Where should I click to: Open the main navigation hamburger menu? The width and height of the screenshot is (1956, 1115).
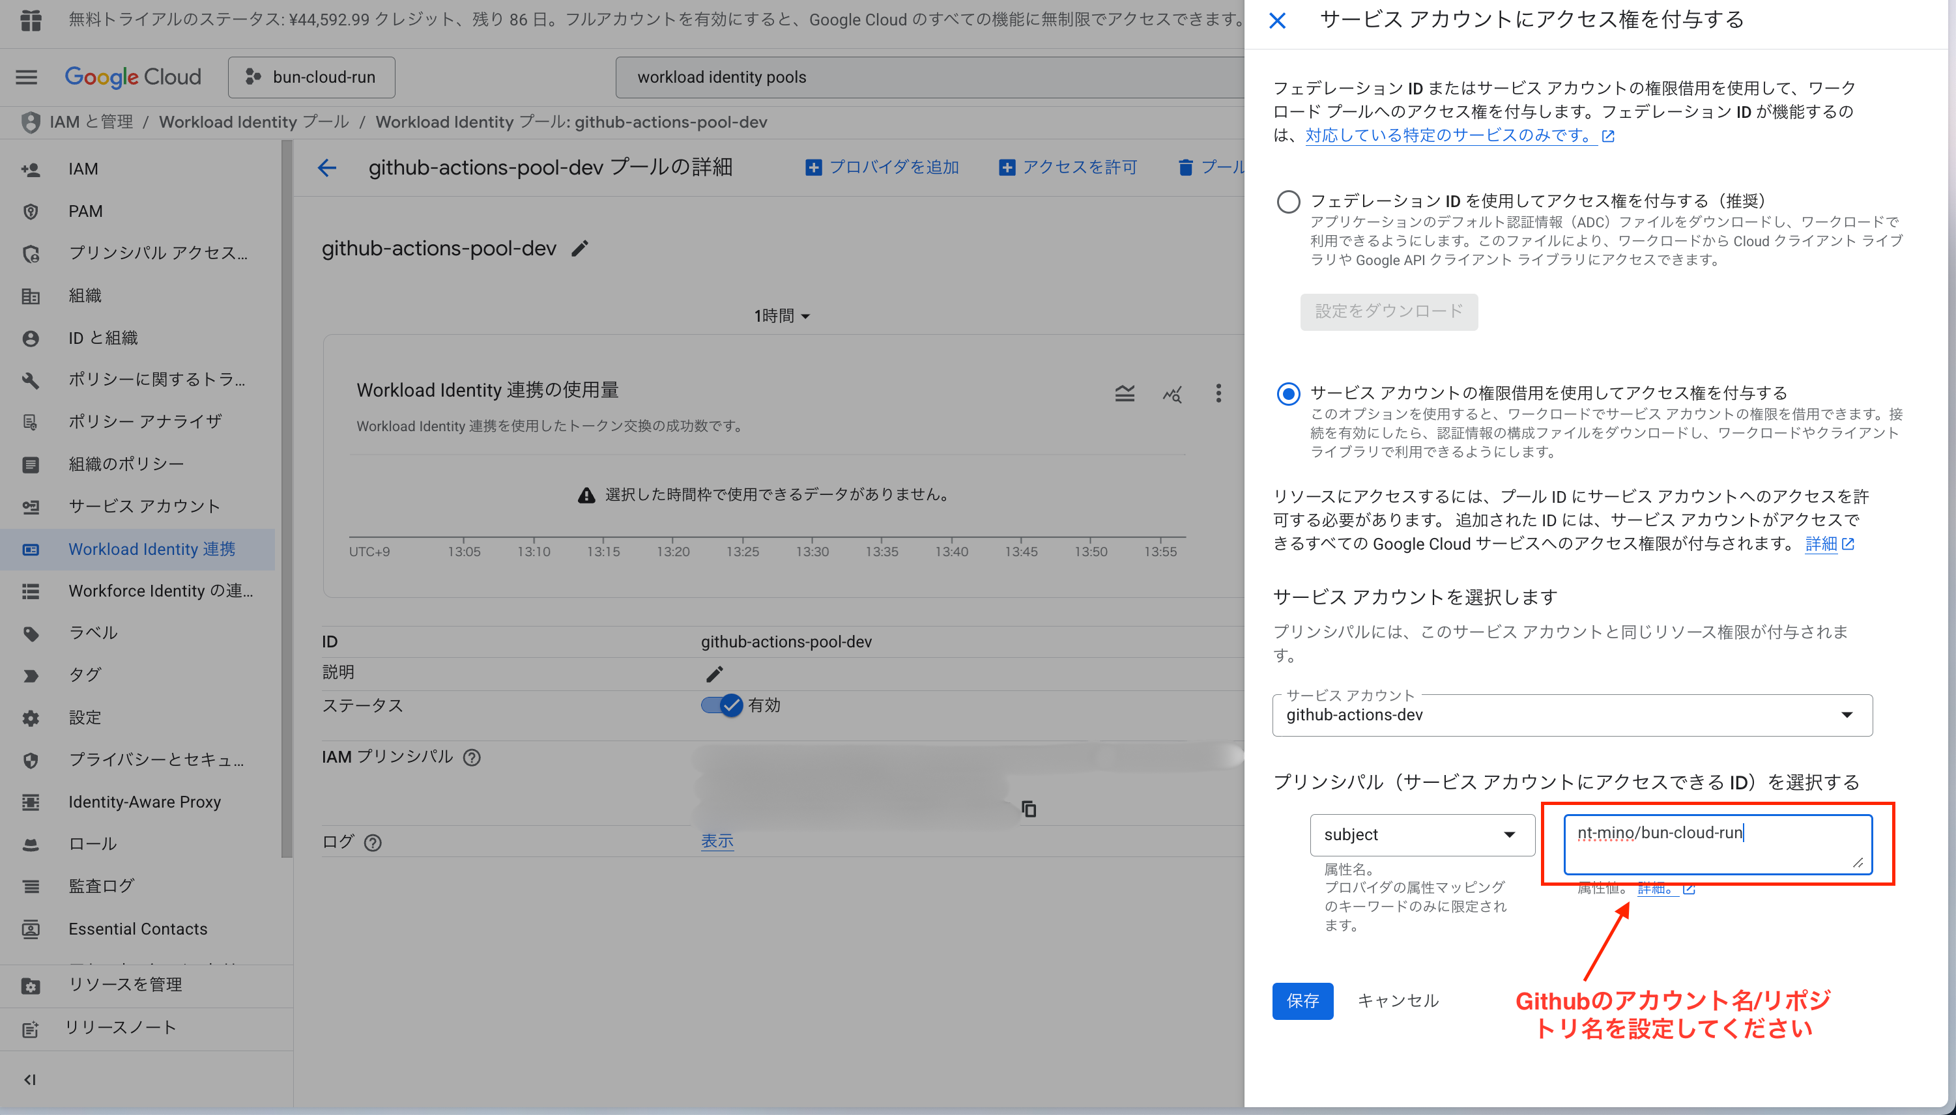26,78
